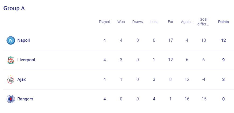Click the truncated Against column header
The width and height of the screenshot is (234, 113).
187,22
